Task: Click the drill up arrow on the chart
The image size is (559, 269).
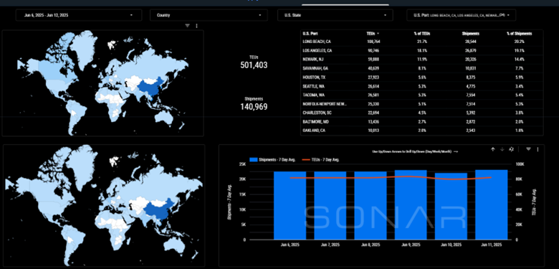Action: point(492,149)
